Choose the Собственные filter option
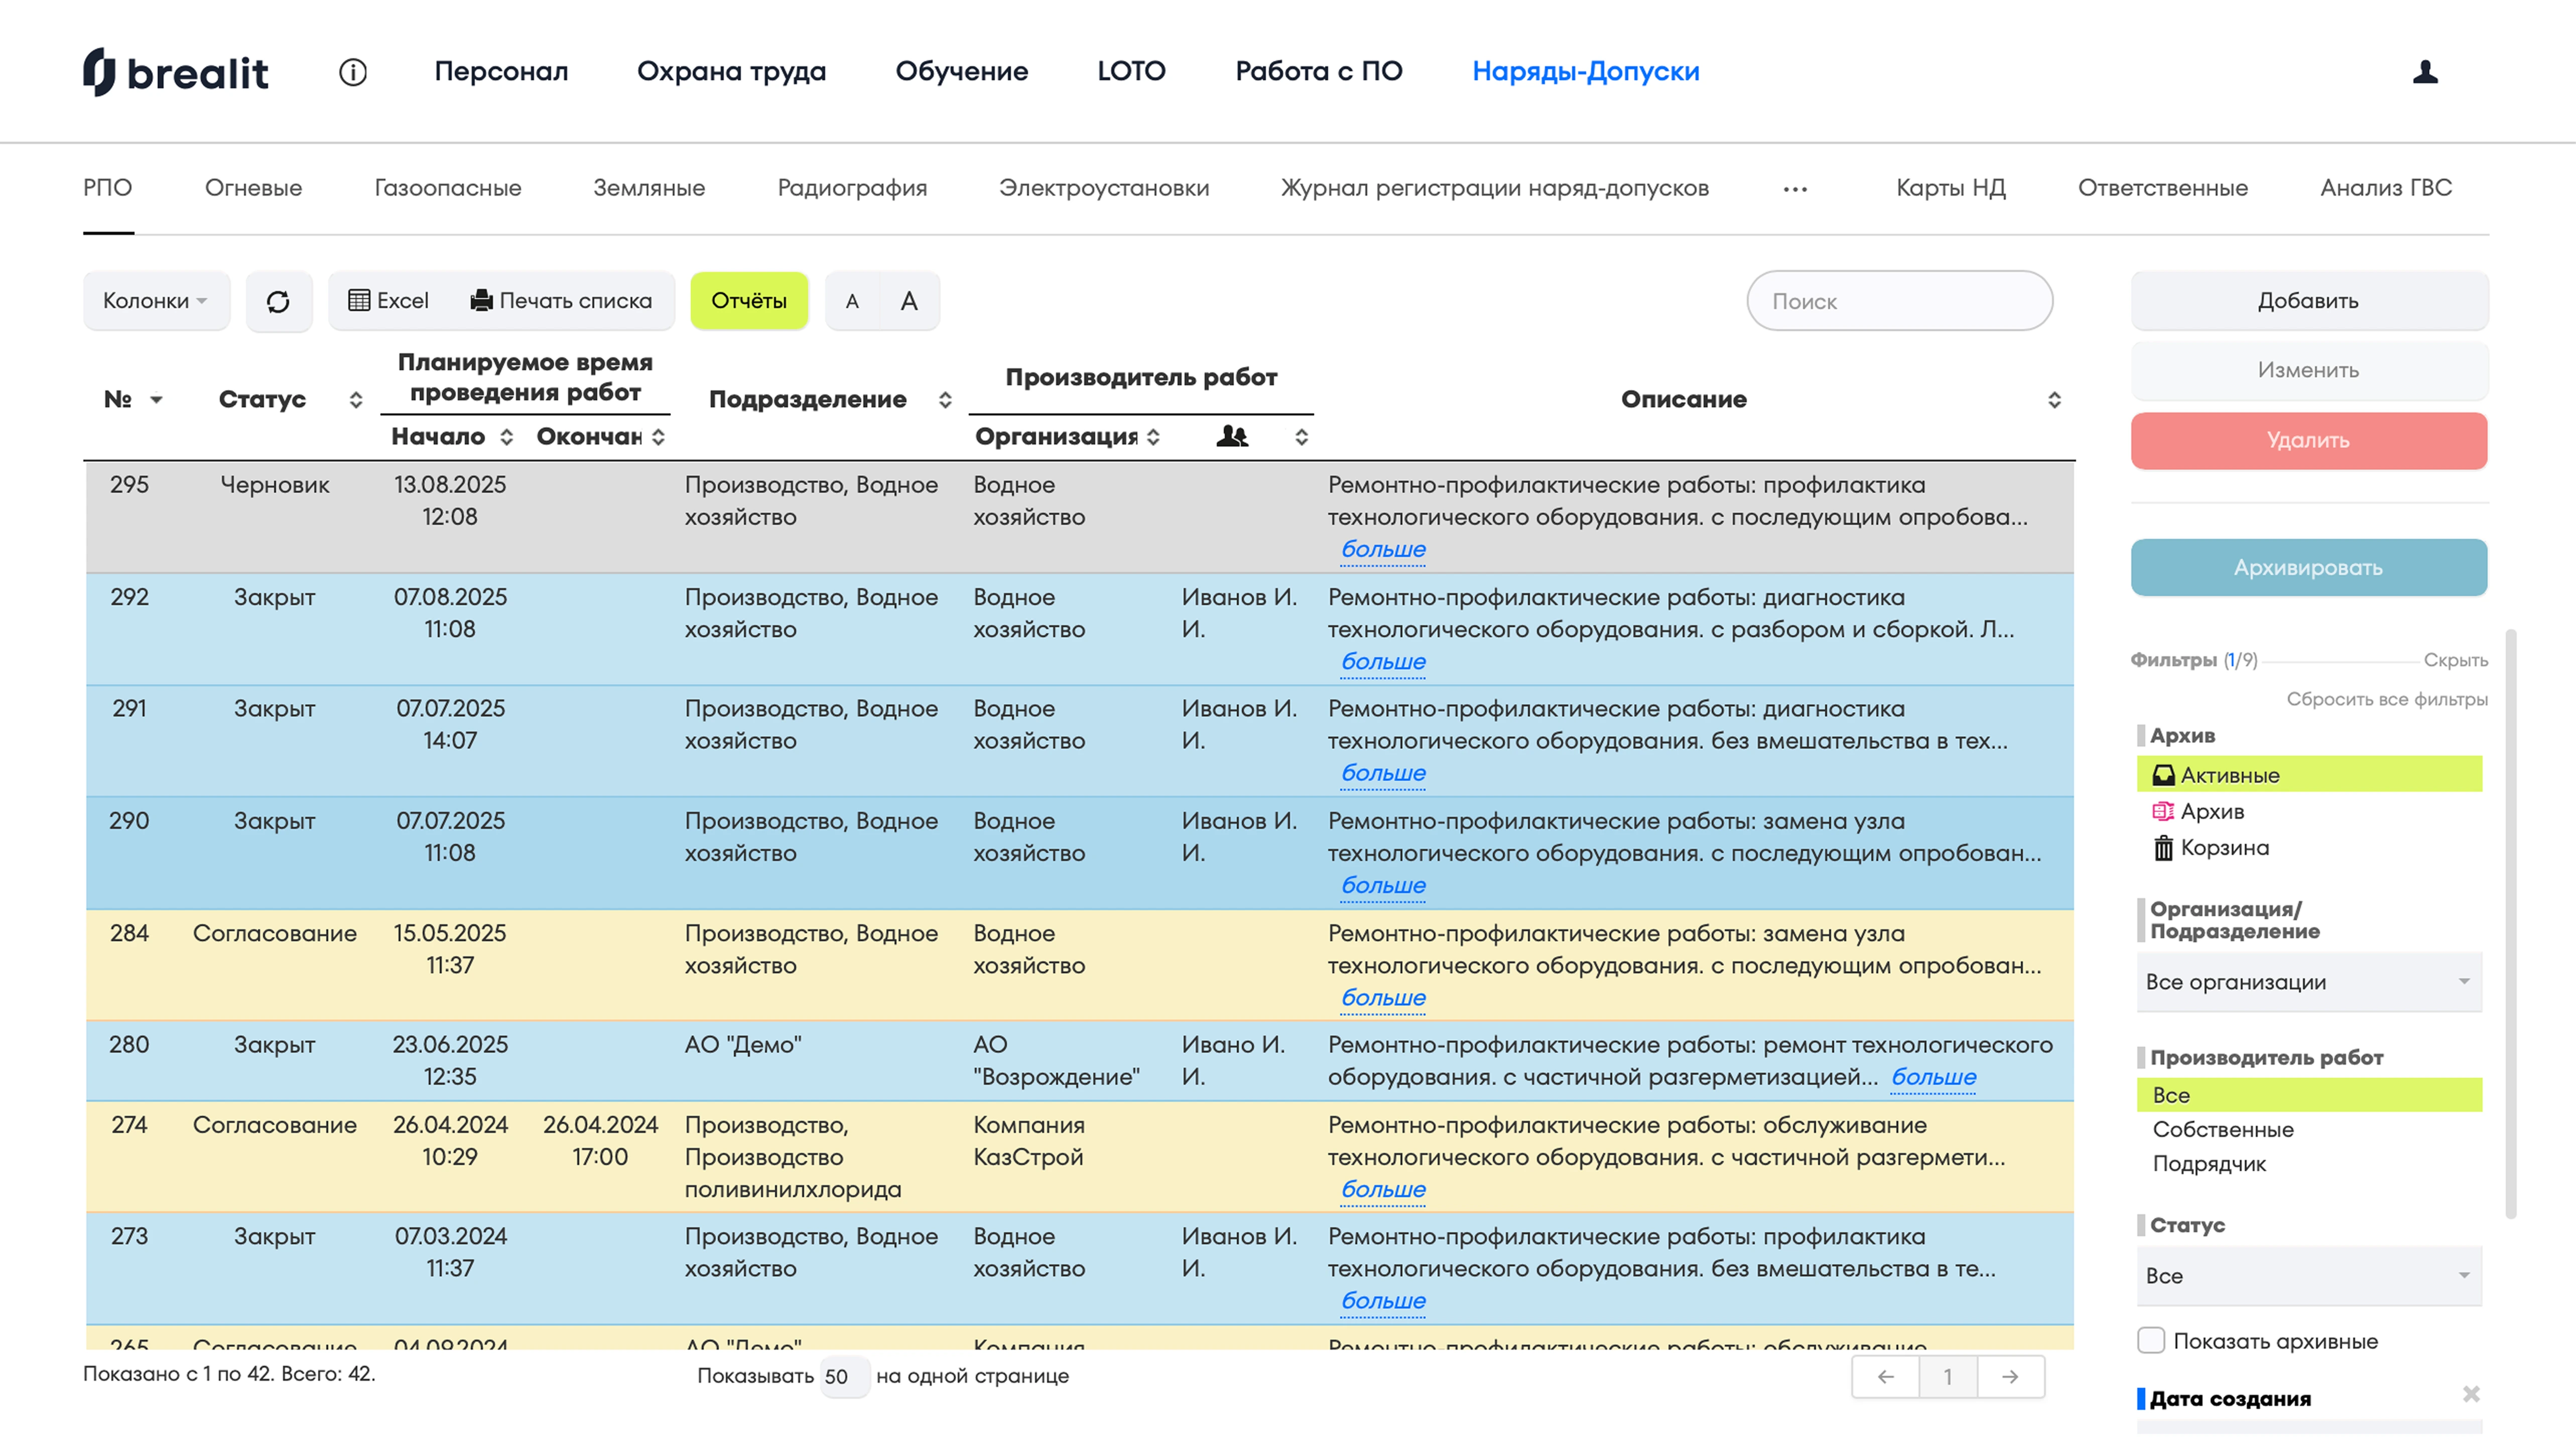2576x1447 pixels. (2223, 1129)
